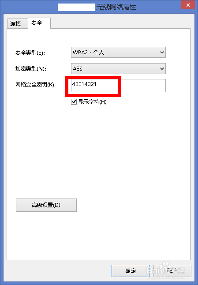Click the 显示字符(H) label text
This screenshot has height=285, width=198.
(x=92, y=102)
